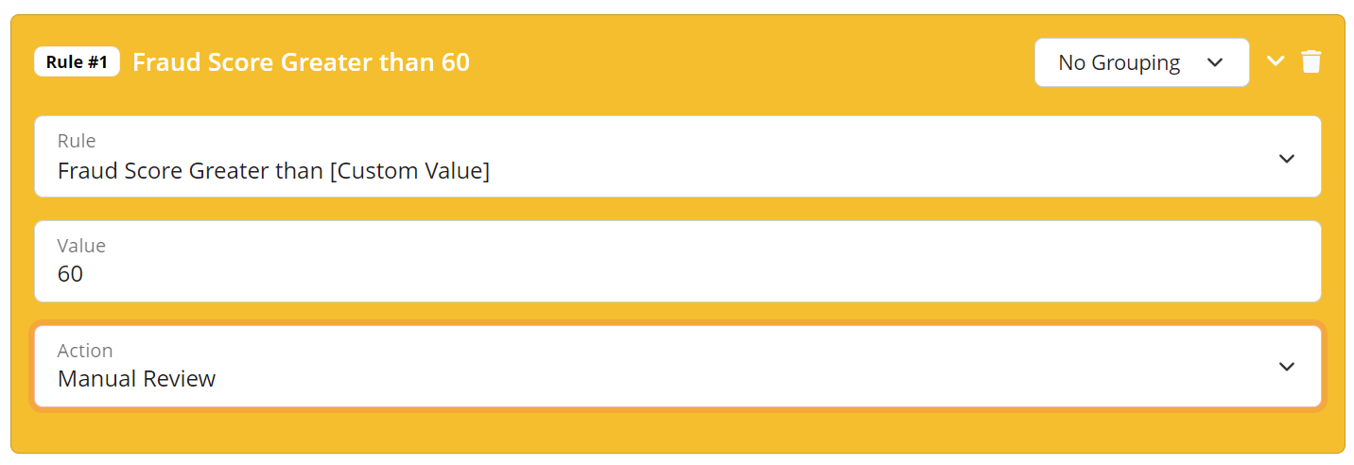The width and height of the screenshot is (1354, 465).
Task: Focus the highlighted Action select box
Action: (x=678, y=367)
